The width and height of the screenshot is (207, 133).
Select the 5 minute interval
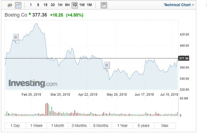(x=38, y=5)
